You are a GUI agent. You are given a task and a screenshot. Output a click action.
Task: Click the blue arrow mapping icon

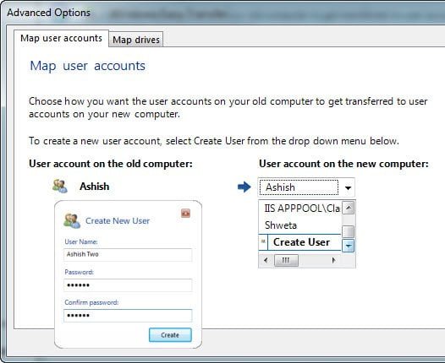pos(244,187)
